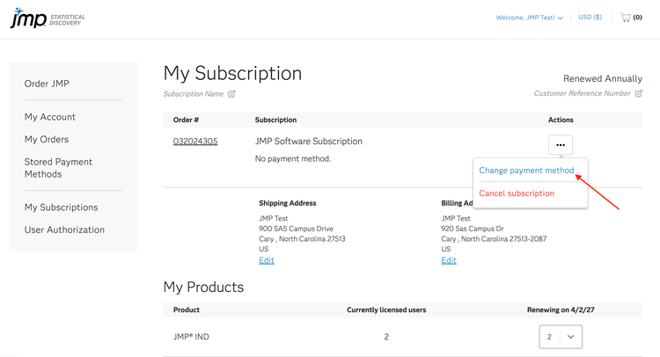660x357 pixels.
Task: Click the 900 SAS Campus Drive address line
Action: (x=296, y=229)
